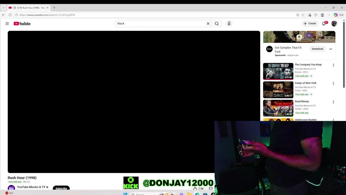Click 'Drama • 2013' under The Company You Keep

pos(301,72)
